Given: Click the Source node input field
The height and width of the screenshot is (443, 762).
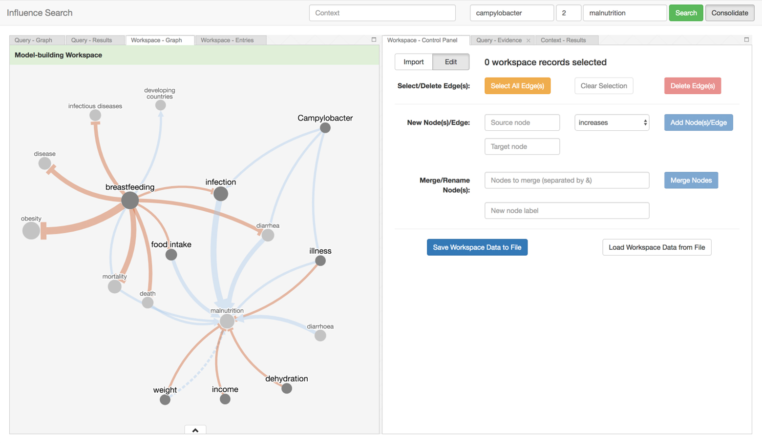Looking at the screenshot, I should pos(522,122).
